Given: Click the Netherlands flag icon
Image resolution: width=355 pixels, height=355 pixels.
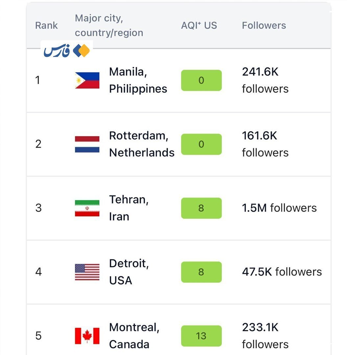Looking at the screenshot, I should [87, 144].
